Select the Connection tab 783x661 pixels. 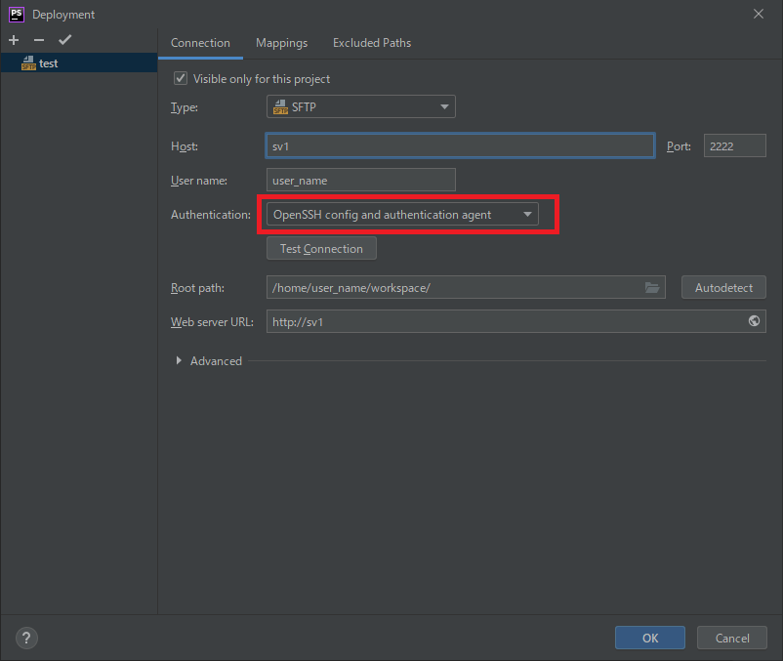tap(200, 43)
